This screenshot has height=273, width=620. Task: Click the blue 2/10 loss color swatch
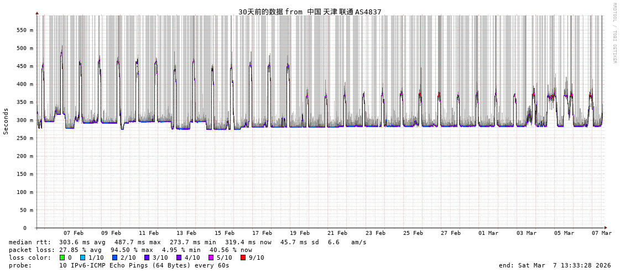click(x=115, y=258)
